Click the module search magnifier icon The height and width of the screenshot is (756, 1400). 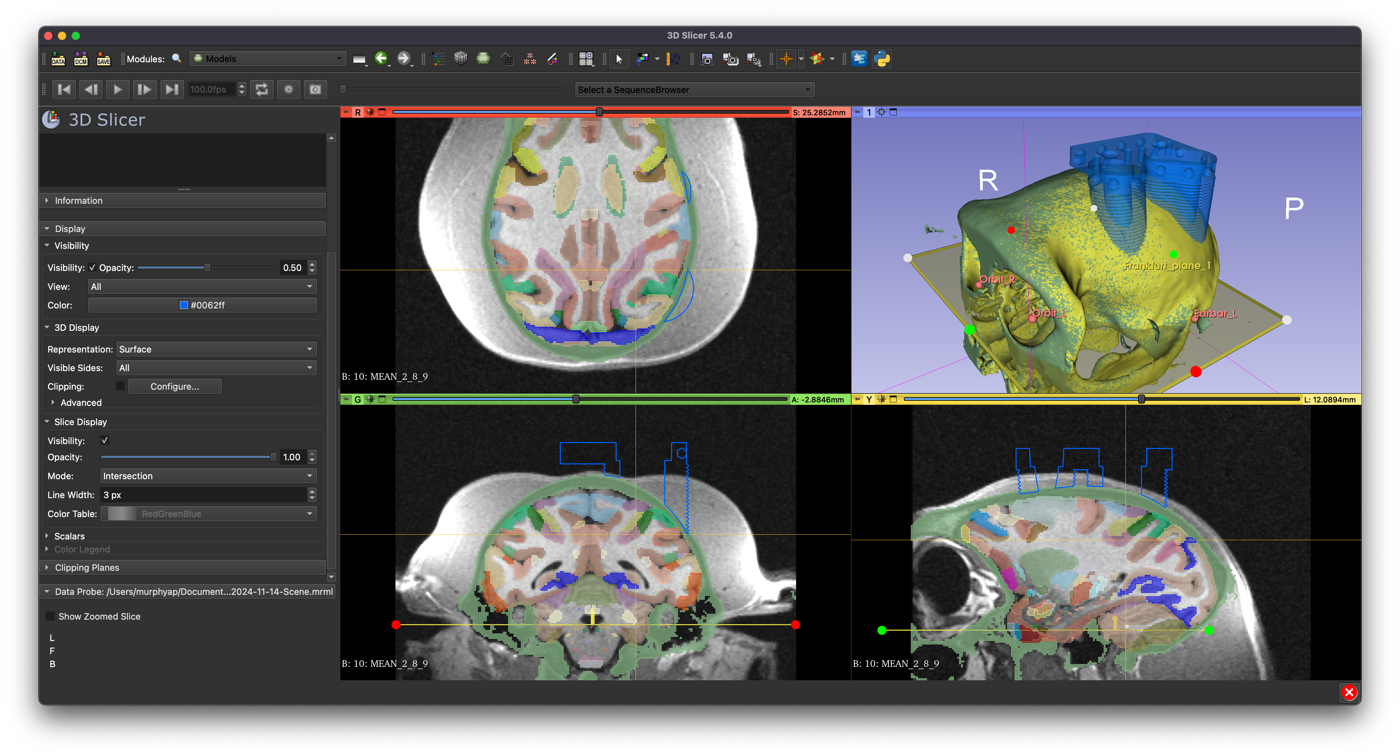(x=177, y=58)
